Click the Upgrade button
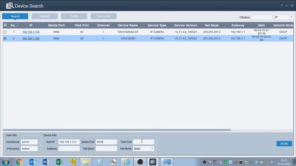296x166 pixels. 44,16
